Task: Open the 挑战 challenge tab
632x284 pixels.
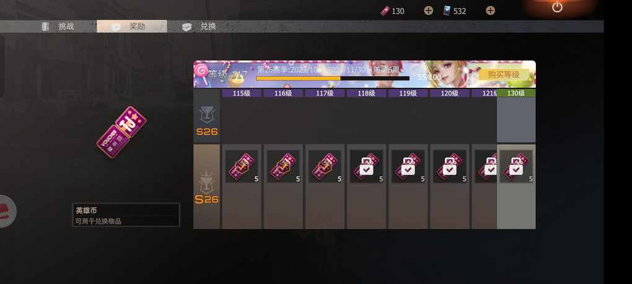Action: (58, 27)
